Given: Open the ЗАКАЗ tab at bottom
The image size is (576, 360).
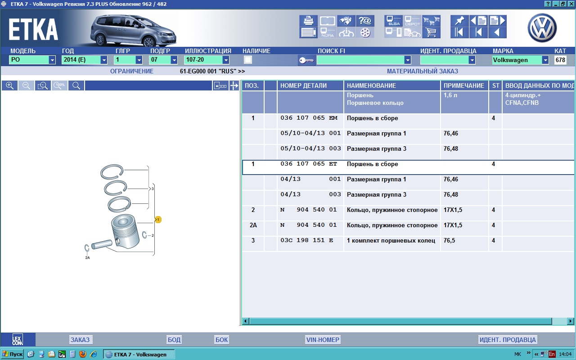Looking at the screenshot, I should coord(80,340).
